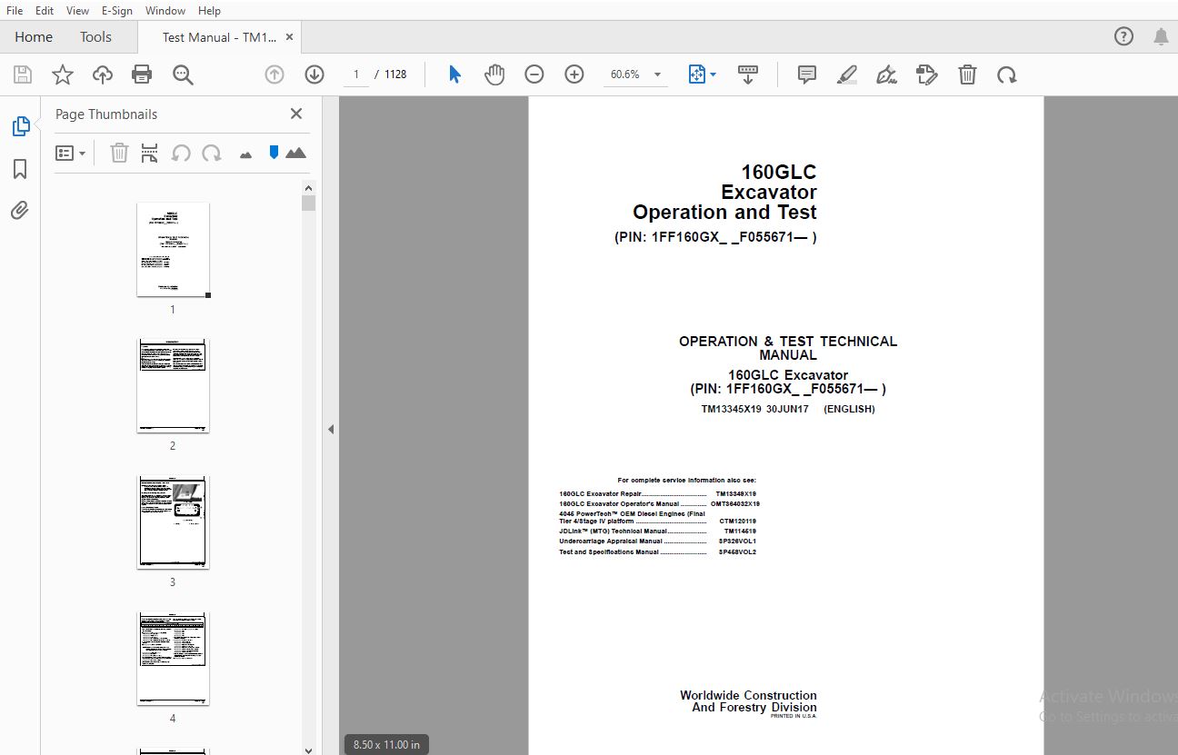The width and height of the screenshot is (1178, 755).
Task: Close the Test Manual document tab
Action: click(290, 37)
